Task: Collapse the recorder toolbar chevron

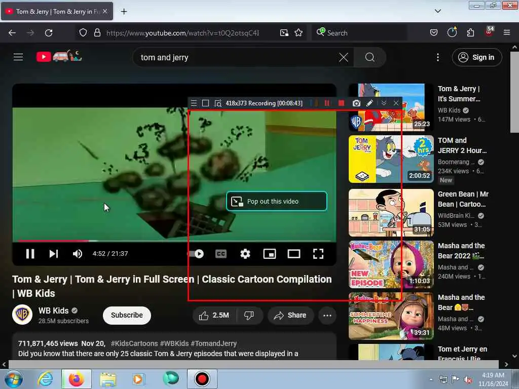Action: click(384, 103)
